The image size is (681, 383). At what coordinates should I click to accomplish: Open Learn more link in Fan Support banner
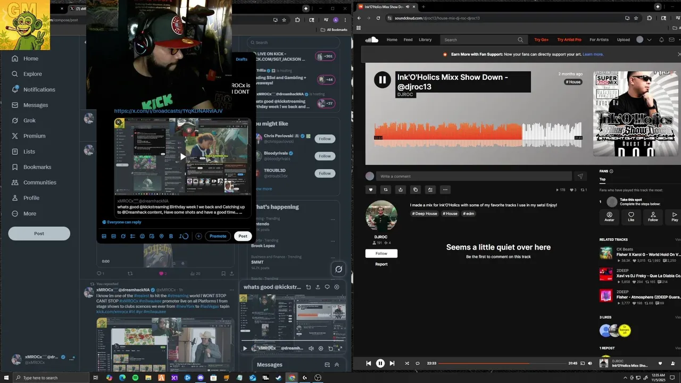click(593, 54)
